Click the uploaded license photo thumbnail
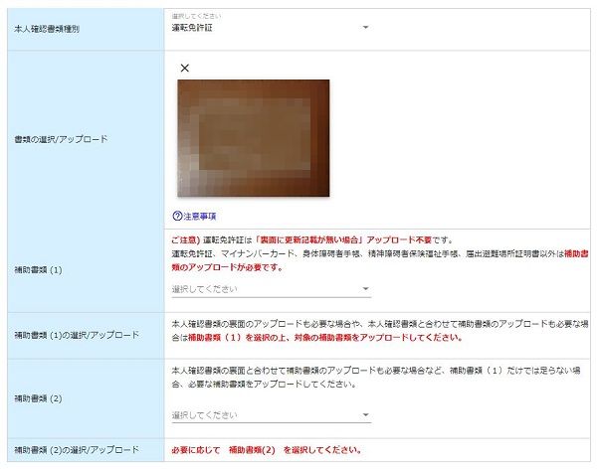 point(253,138)
